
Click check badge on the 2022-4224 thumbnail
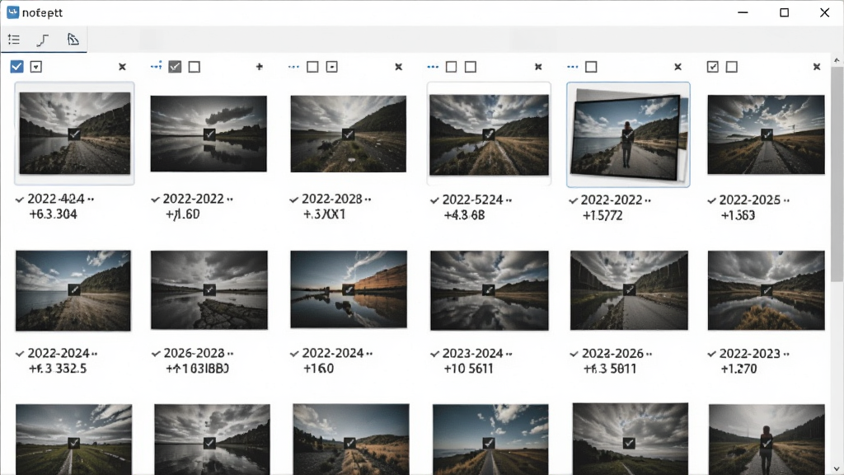pos(74,134)
